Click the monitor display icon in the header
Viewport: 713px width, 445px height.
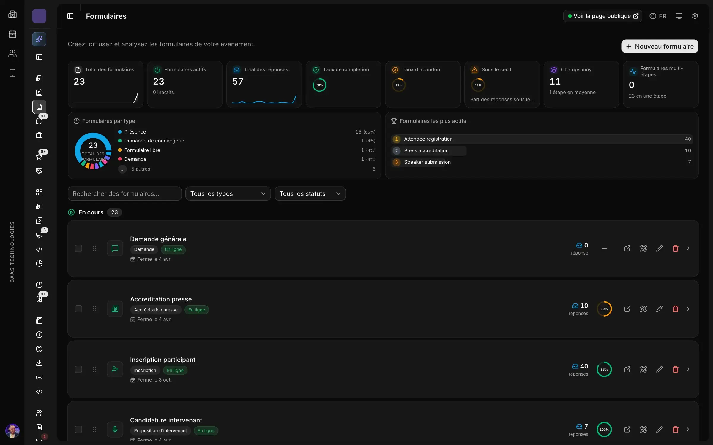tap(679, 16)
